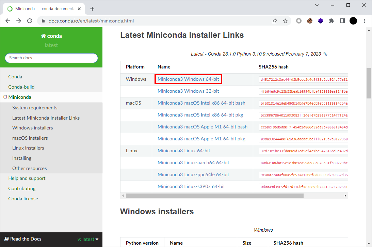The height and width of the screenshot is (247, 372).
Task: Go to System requirements section
Action: (35, 108)
